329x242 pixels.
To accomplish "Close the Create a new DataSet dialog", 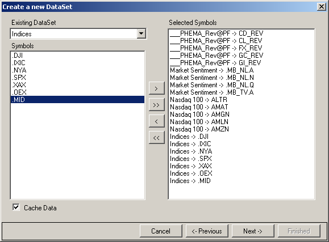I will (x=321, y=7).
